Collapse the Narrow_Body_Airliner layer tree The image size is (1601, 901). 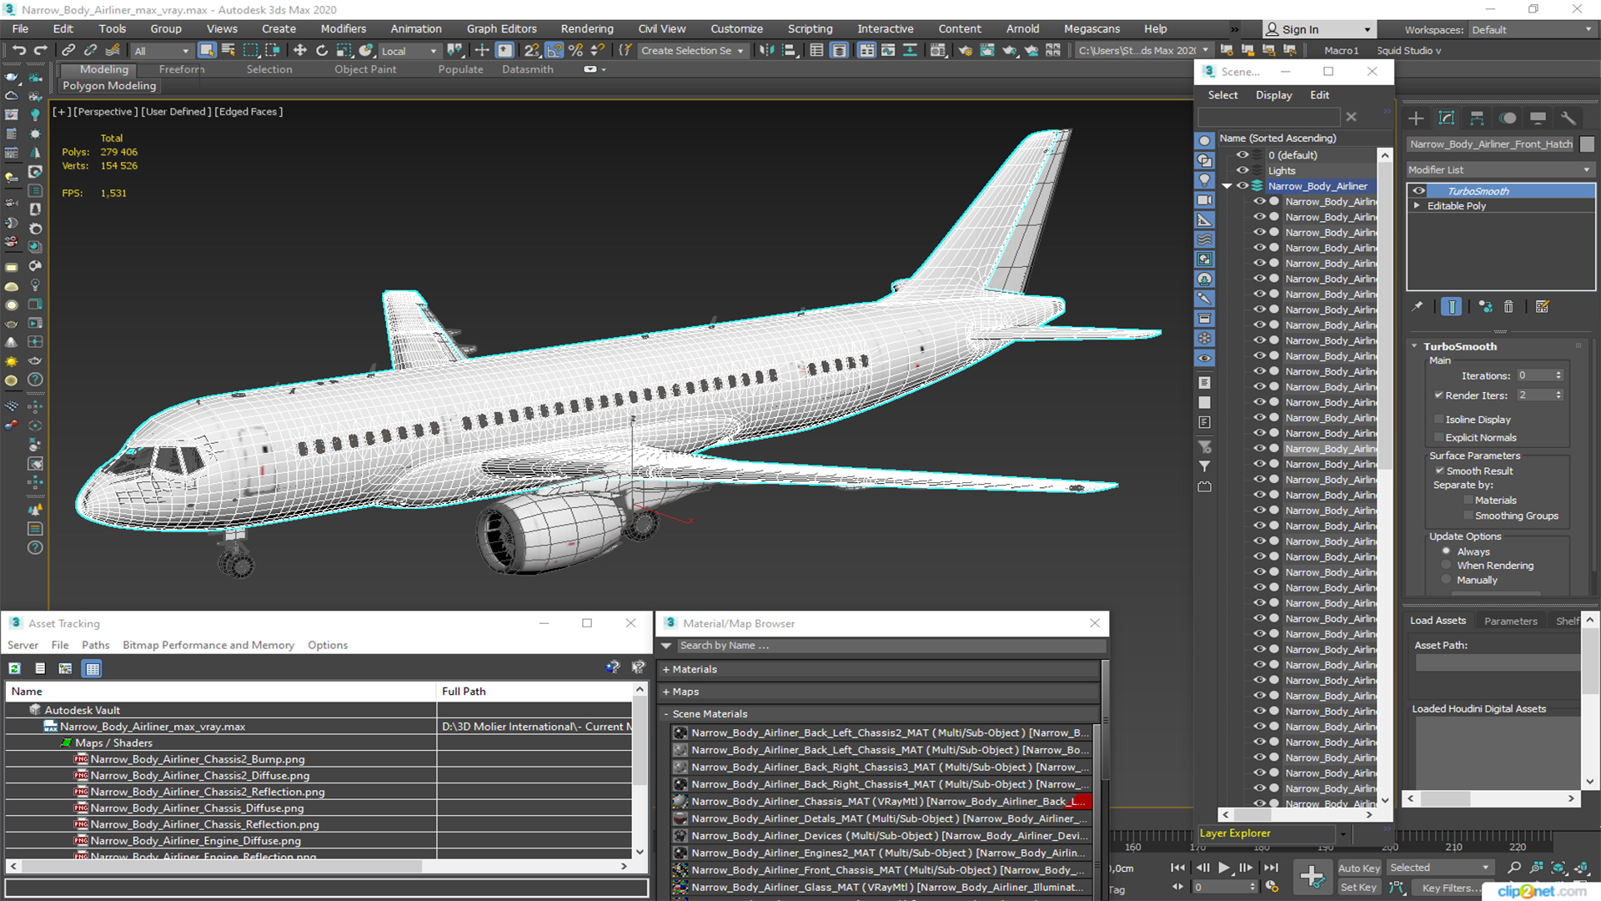point(1227,186)
